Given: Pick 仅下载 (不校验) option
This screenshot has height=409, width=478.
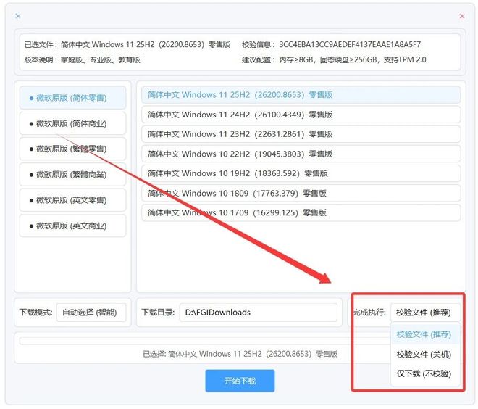Looking at the screenshot, I should [425, 374].
